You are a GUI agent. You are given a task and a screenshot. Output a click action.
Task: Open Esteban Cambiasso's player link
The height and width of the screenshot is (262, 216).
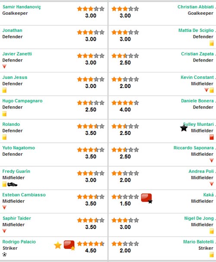(24, 195)
